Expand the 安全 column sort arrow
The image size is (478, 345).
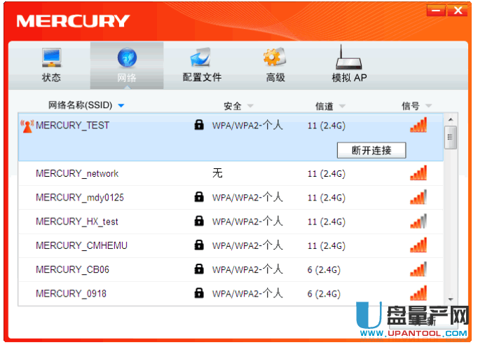coord(248,107)
